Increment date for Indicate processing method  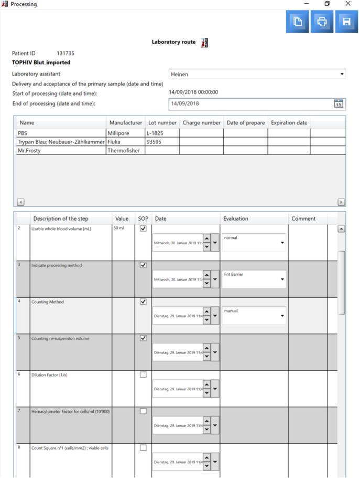207,275
